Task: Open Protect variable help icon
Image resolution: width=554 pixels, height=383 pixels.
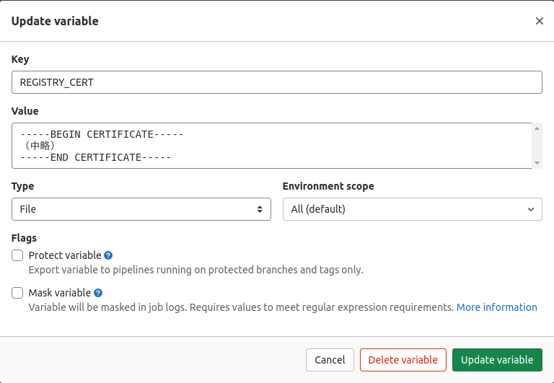Action: 108,255
